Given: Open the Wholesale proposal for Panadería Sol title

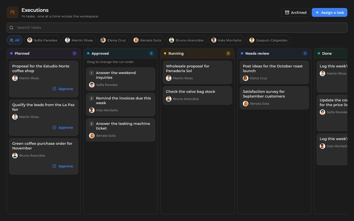Looking at the screenshot, I should (188, 69).
